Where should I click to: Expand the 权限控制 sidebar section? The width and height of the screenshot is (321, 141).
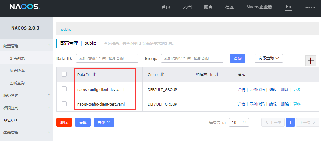click(x=26, y=108)
